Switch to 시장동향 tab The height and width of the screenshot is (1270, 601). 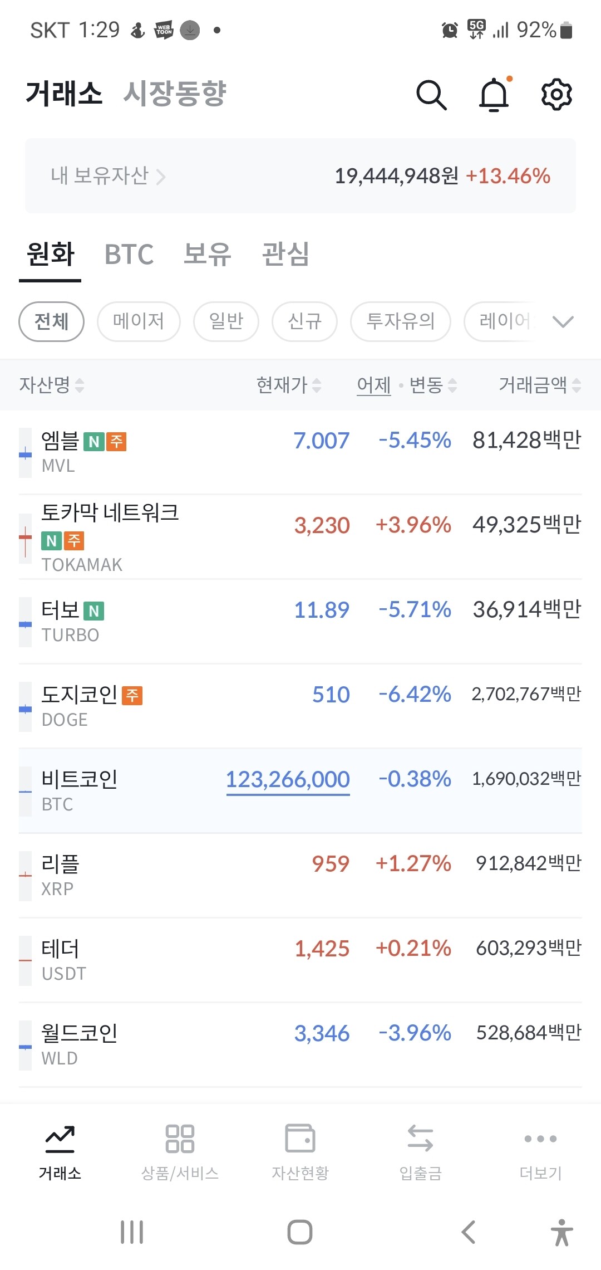tap(175, 93)
